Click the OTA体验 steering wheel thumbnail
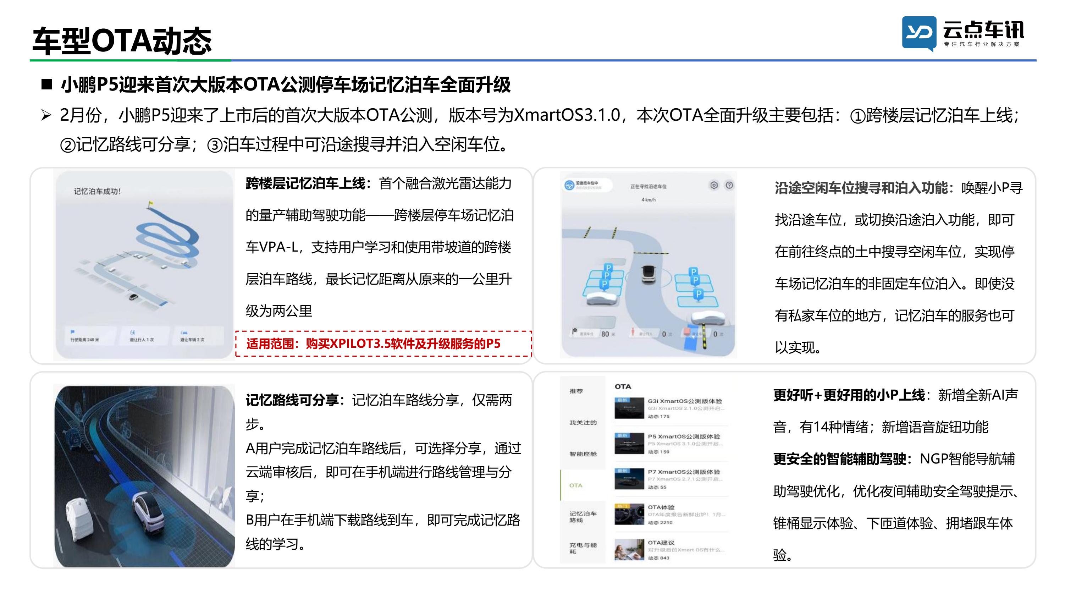Screen dimensions: 1065x599 pos(629,514)
